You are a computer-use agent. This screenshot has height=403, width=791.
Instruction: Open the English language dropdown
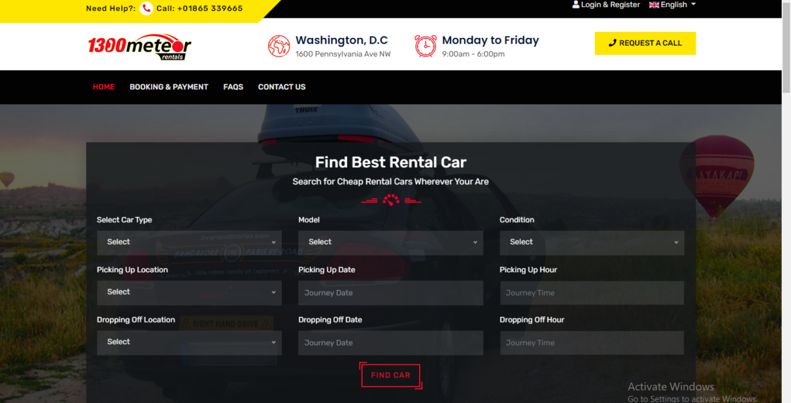[673, 5]
